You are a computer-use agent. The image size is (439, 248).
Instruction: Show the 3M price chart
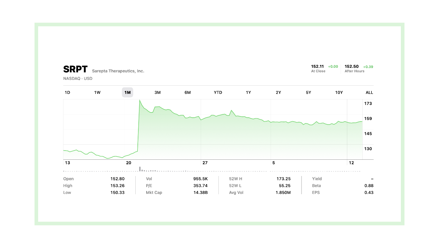point(157,93)
